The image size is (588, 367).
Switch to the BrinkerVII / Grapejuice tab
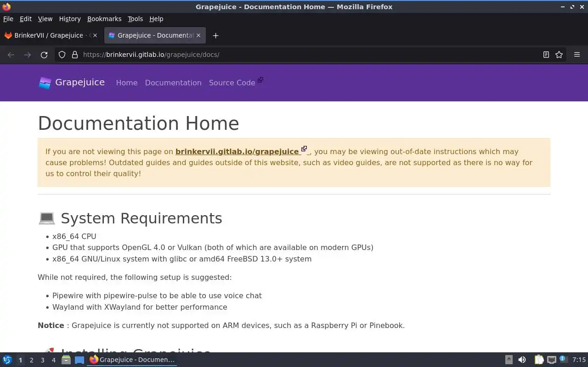pos(51,35)
